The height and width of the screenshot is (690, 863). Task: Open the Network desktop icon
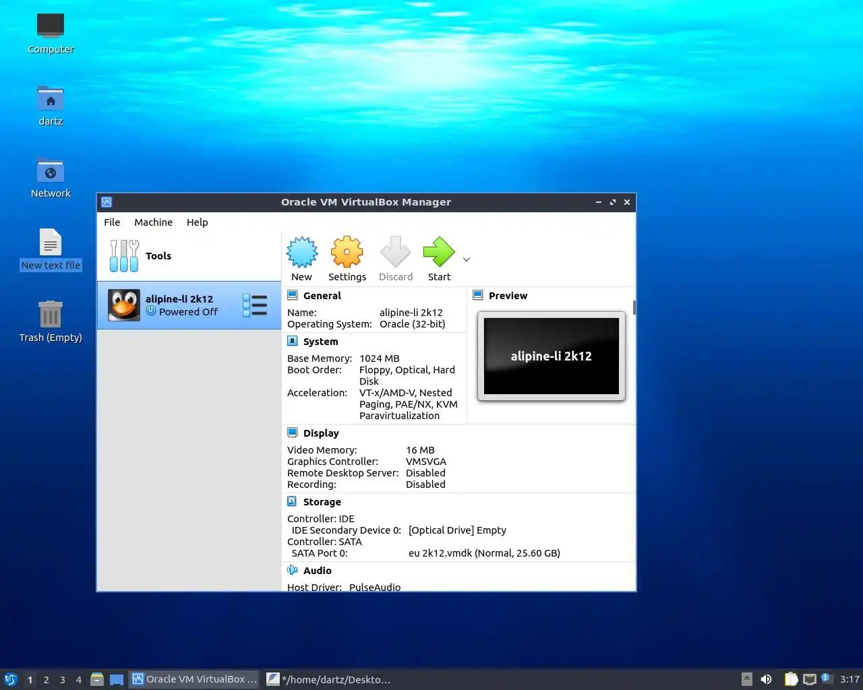51,170
